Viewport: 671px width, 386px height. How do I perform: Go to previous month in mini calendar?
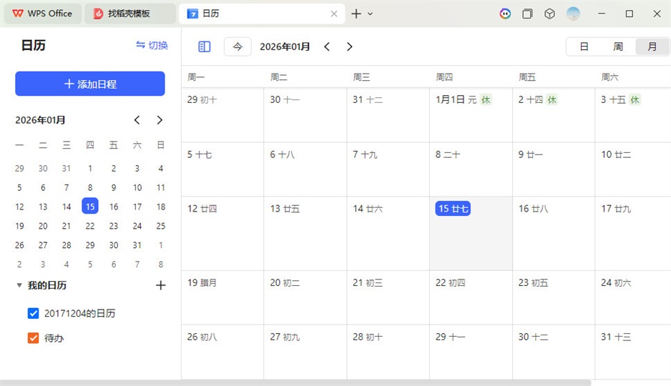click(x=137, y=120)
